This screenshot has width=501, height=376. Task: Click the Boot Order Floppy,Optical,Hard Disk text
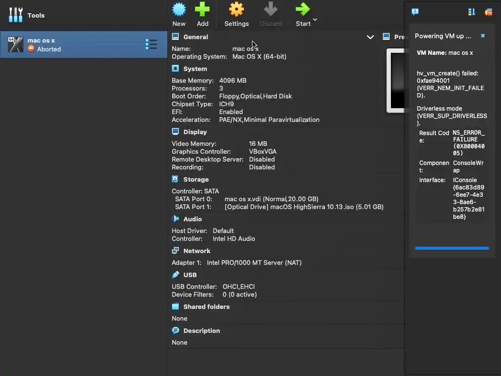click(255, 96)
